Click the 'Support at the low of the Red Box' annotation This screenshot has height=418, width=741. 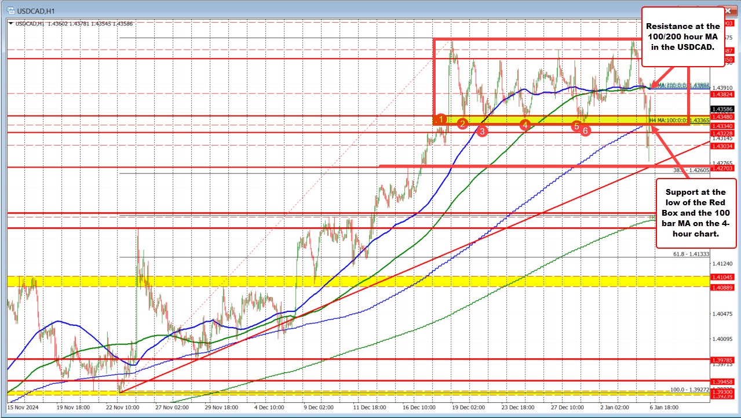[695, 213]
